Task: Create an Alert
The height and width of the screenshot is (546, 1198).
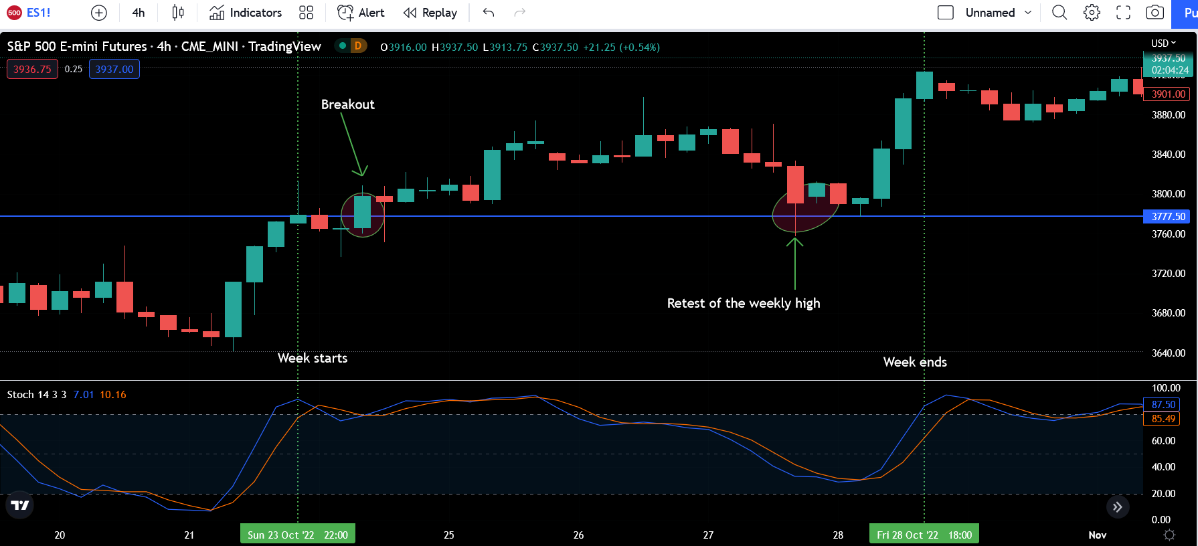Action: coord(361,13)
